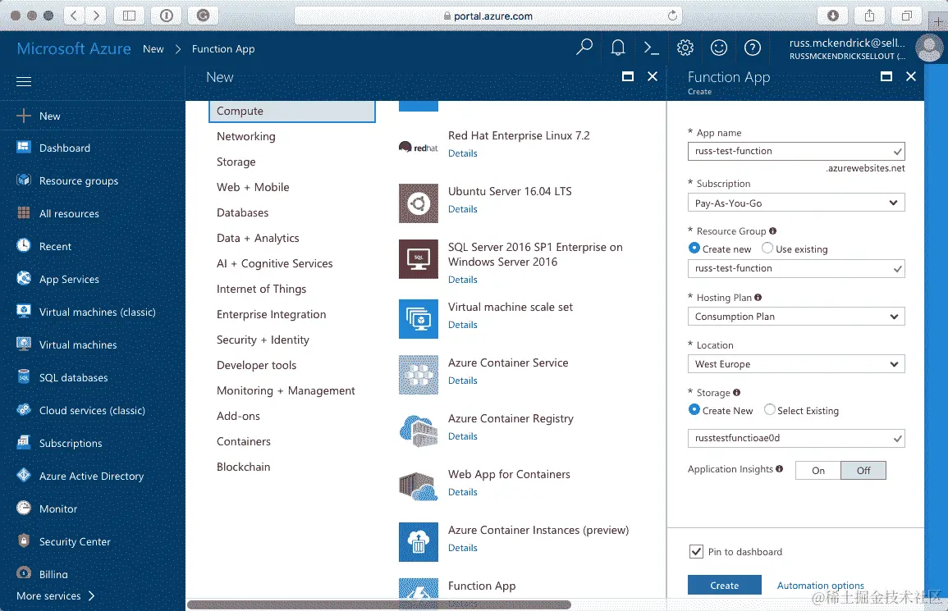Select the Networking category
This screenshot has width=948, height=611.
(246, 137)
